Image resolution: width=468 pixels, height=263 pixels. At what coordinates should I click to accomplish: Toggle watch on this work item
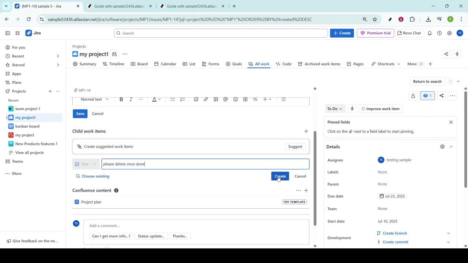pos(427,96)
